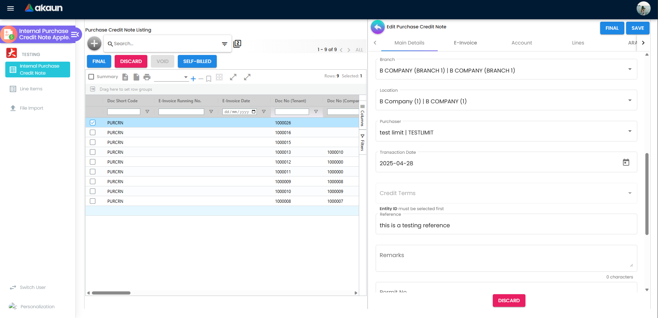Click the TESTING company logo icon
This screenshot has width=658, height=318.
click(x=12, y=53)
